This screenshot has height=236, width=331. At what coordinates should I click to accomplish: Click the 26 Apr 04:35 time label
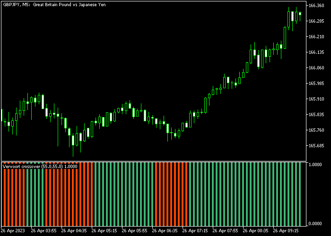point(74,230)
